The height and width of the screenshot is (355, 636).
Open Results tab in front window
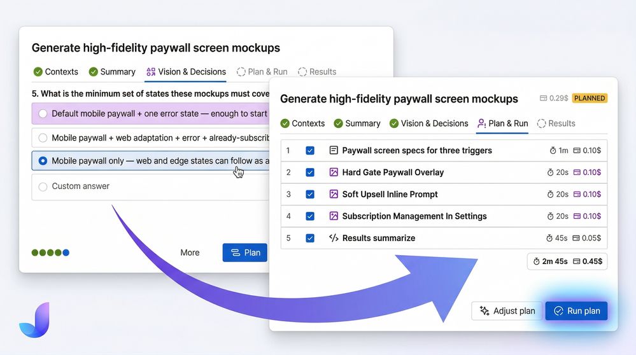point(556,123)
